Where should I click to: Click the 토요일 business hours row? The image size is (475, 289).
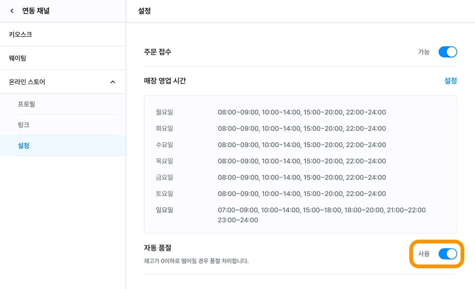point(301,194)
